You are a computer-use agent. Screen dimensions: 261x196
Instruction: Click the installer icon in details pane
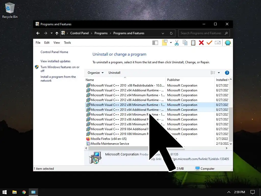[95, 158]
